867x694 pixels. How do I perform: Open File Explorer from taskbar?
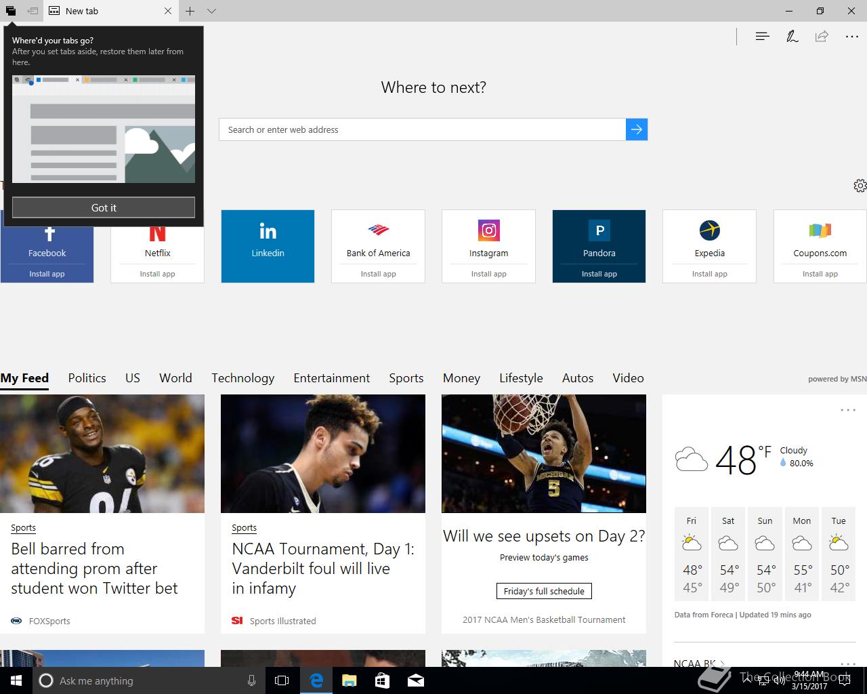click(x=349, y=680)
